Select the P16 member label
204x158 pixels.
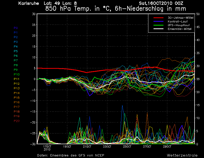[17, 102]
